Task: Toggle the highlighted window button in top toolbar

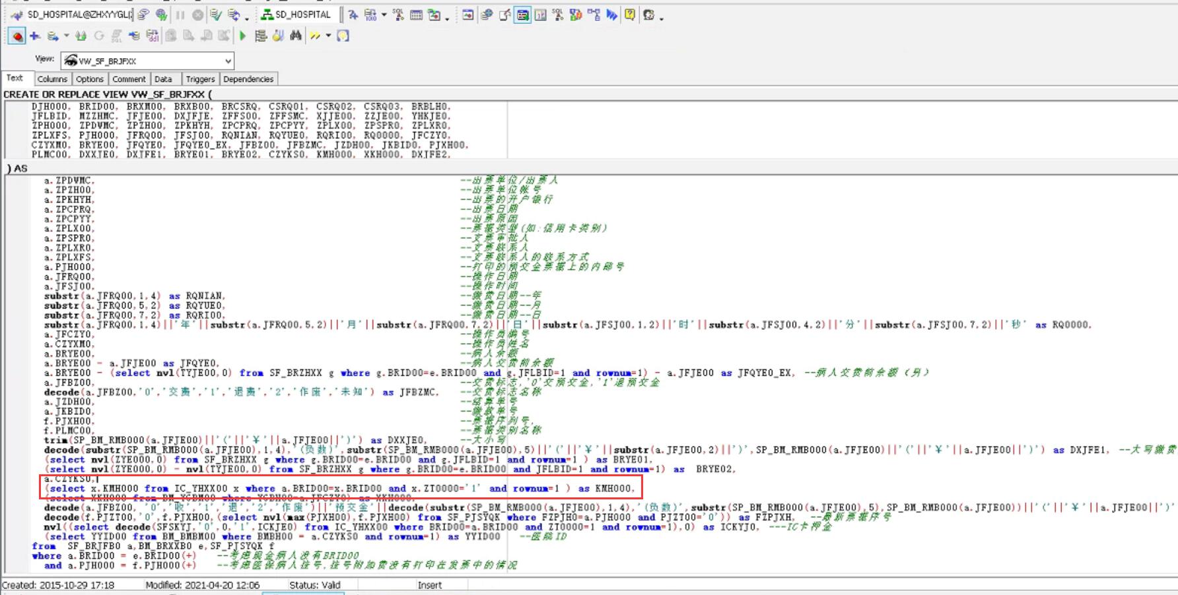Action: click(x=522, y=15)
